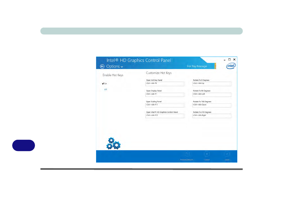Edit the Rotate To 180 Degrees field
This screenshot has width=283, height=199.
click(x=212, y=105)
